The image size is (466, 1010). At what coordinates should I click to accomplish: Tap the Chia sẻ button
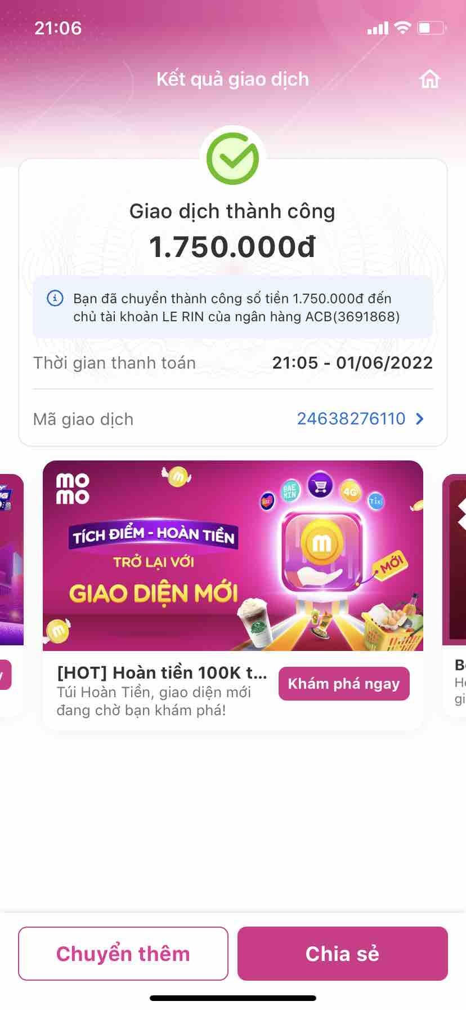pos(343,954)
